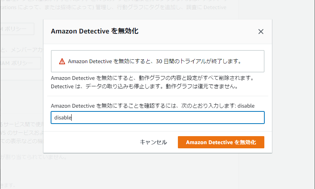Close the Amazon Detective を無効化 dialog
315x189 pixels.
[x=261, y=32]
